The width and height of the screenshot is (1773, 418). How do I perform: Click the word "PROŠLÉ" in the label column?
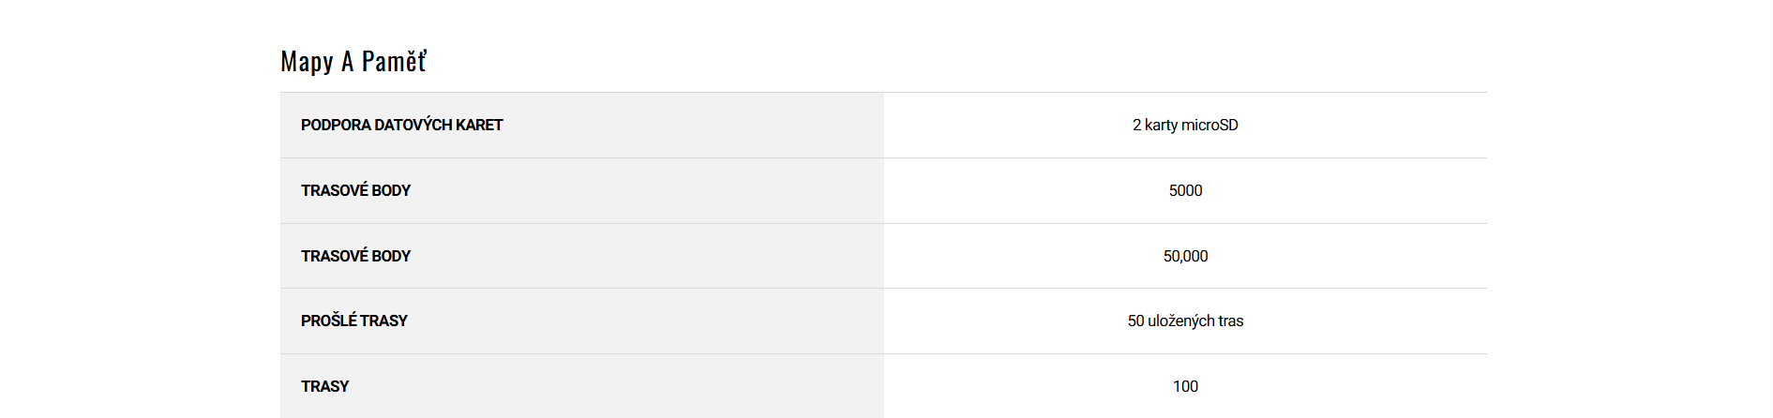(x=328, y=321)
